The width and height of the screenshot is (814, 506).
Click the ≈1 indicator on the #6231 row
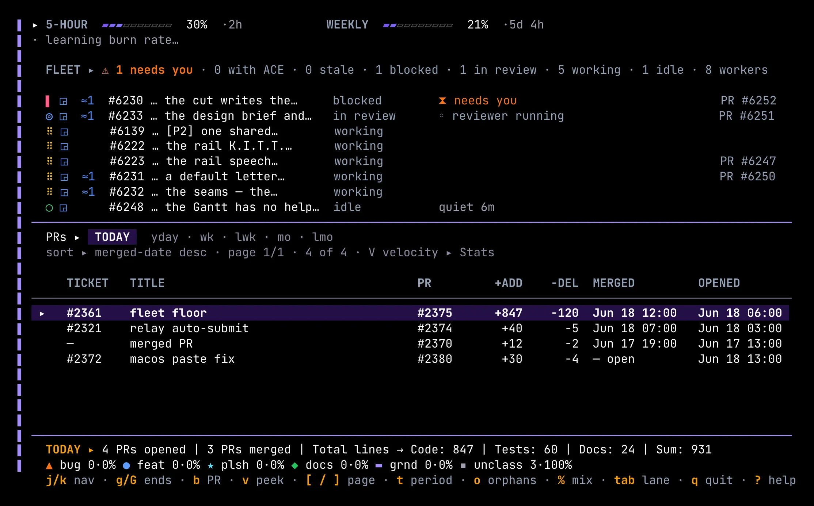point(88,177)
